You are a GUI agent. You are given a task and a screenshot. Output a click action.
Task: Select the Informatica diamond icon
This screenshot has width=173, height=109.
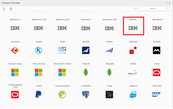pyautogui.click(x=15, y=50)
